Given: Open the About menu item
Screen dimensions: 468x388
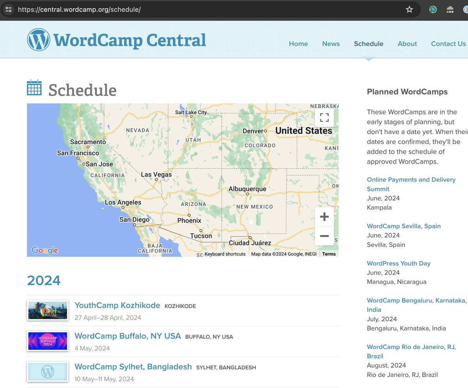Looking at the screenshot, I should pos(407,44).
